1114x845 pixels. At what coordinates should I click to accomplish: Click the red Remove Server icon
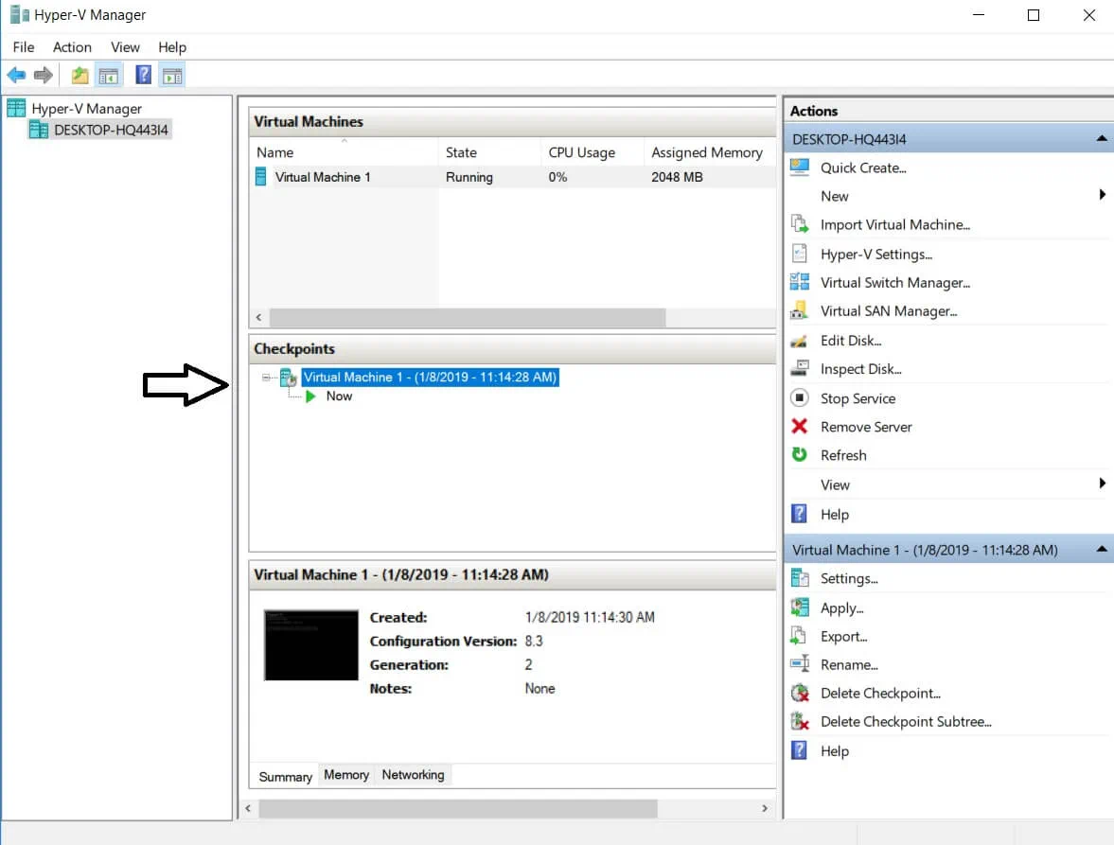(x=800, y=427)
